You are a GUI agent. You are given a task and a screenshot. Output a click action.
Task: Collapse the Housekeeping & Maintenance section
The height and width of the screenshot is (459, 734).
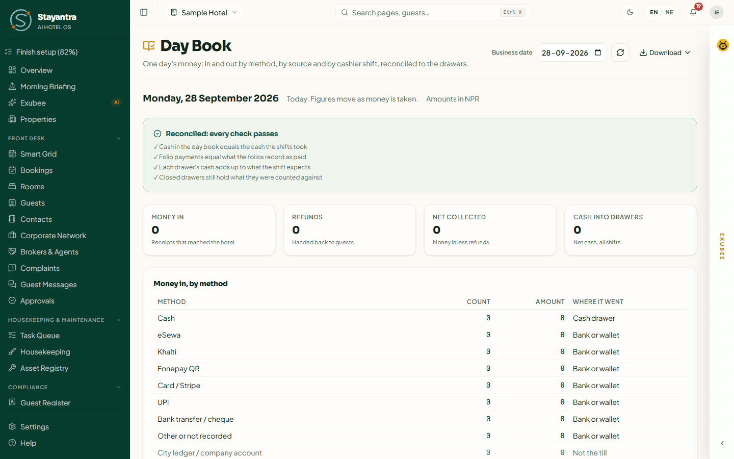tap(65, 320)
